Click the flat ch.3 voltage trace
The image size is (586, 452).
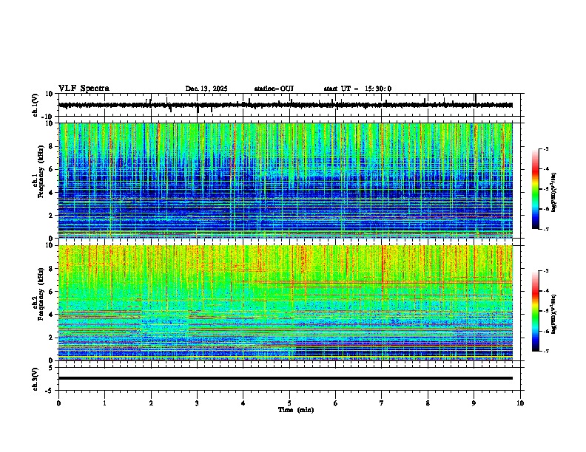click(286, 378)
